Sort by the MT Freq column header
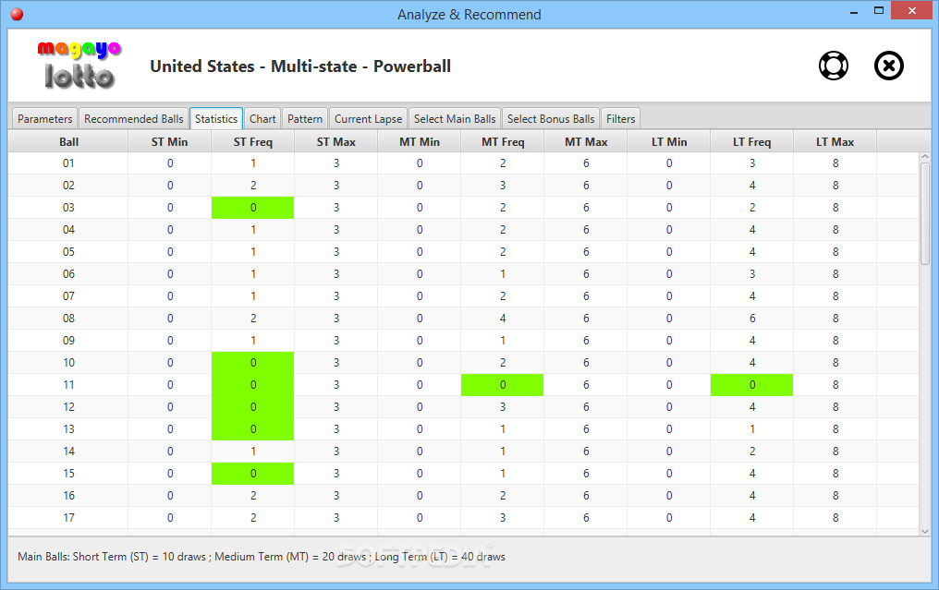 click(x=503, y=142)
